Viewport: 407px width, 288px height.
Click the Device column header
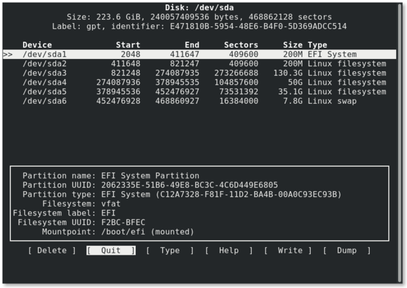tap(37, 45)
